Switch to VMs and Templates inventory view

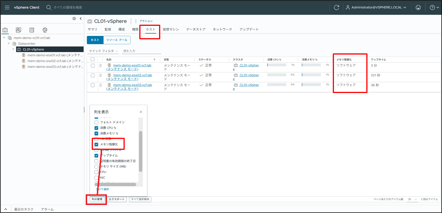[x=18, y=30]
